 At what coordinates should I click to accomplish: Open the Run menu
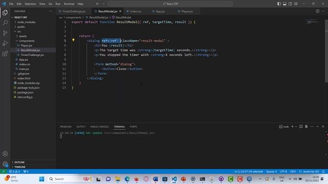click(58, 4)
